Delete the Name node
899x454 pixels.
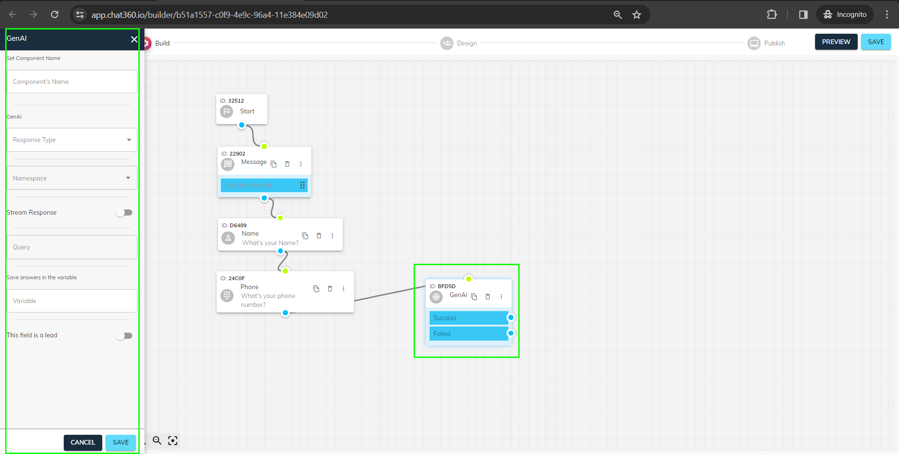[x=319, y=236]
